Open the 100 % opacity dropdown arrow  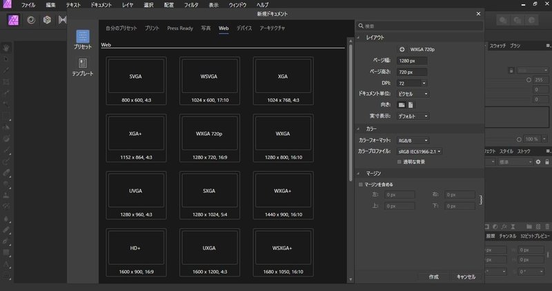click(x=544, y=139)
